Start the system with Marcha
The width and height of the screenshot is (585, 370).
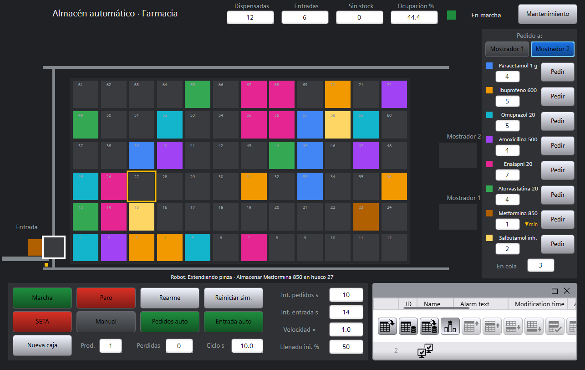[x=42, y=298]
